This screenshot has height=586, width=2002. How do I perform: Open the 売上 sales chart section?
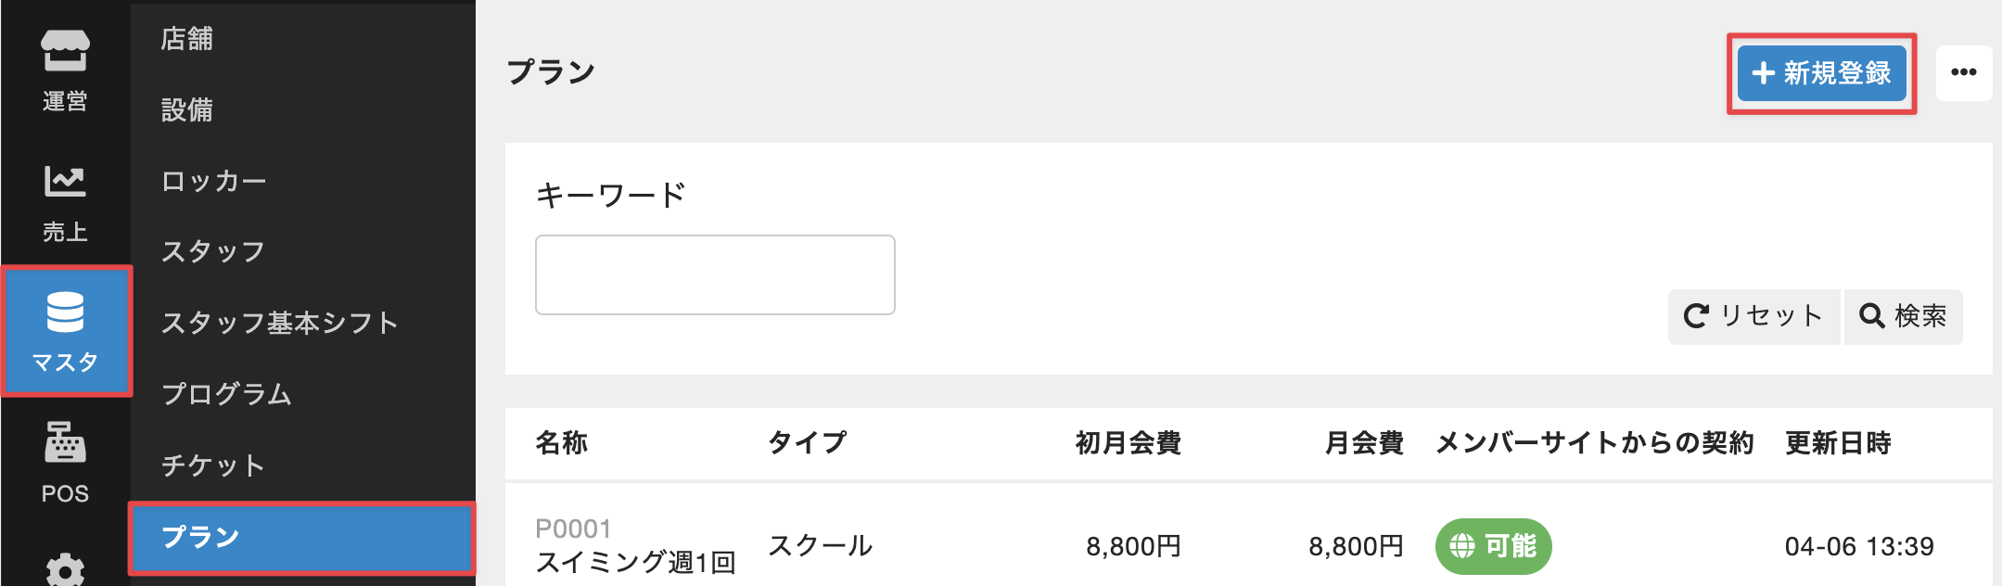point(65,202)
